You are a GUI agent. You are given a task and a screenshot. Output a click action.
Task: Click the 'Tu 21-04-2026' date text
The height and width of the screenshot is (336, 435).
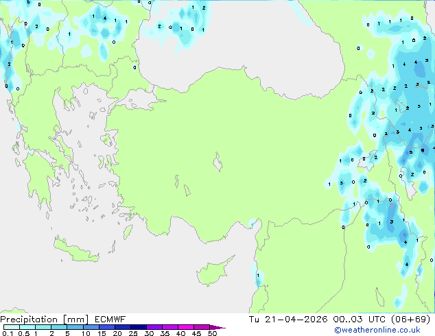pyautogui.click(x=288, y=320)
